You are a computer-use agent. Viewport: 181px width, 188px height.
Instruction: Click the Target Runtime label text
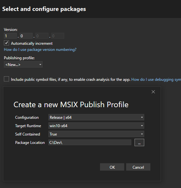28,126
